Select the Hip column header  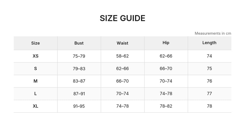[x=166, y=43]
